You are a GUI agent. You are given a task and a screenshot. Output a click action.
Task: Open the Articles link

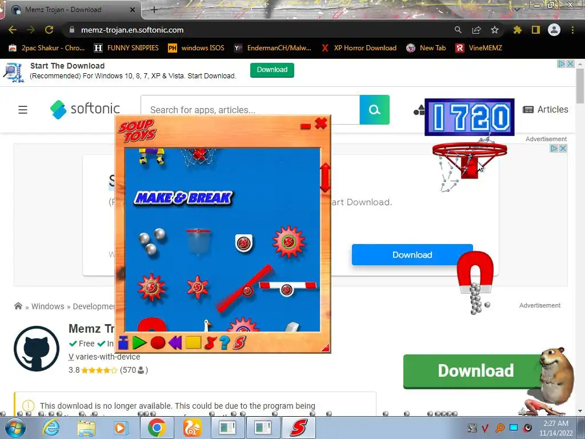point(546,109)
